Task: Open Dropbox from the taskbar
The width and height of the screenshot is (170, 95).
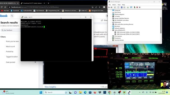Action: tap(100, 92)
